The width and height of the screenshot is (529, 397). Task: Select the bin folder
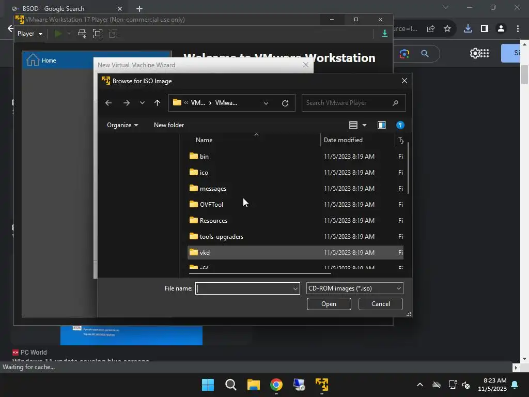point(295,156)
